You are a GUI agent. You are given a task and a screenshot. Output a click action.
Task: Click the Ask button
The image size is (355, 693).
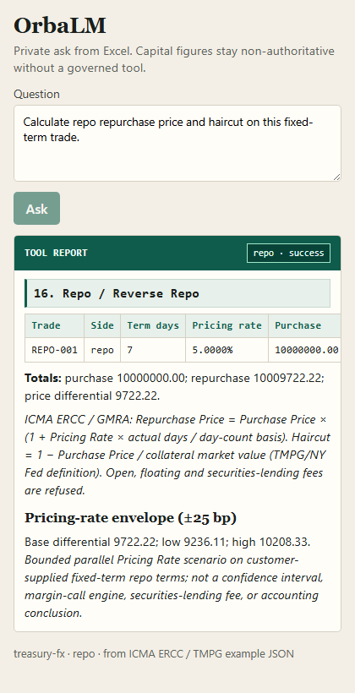[x=36, y=208]
